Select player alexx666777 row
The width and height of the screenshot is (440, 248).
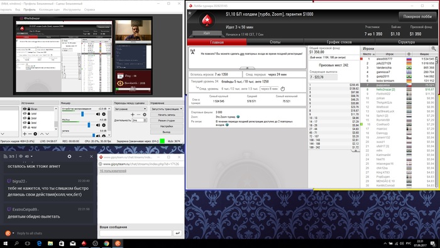[397, 59]
